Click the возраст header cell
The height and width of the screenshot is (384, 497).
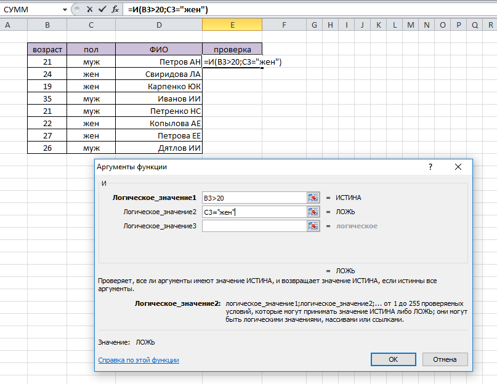[47, 49]
